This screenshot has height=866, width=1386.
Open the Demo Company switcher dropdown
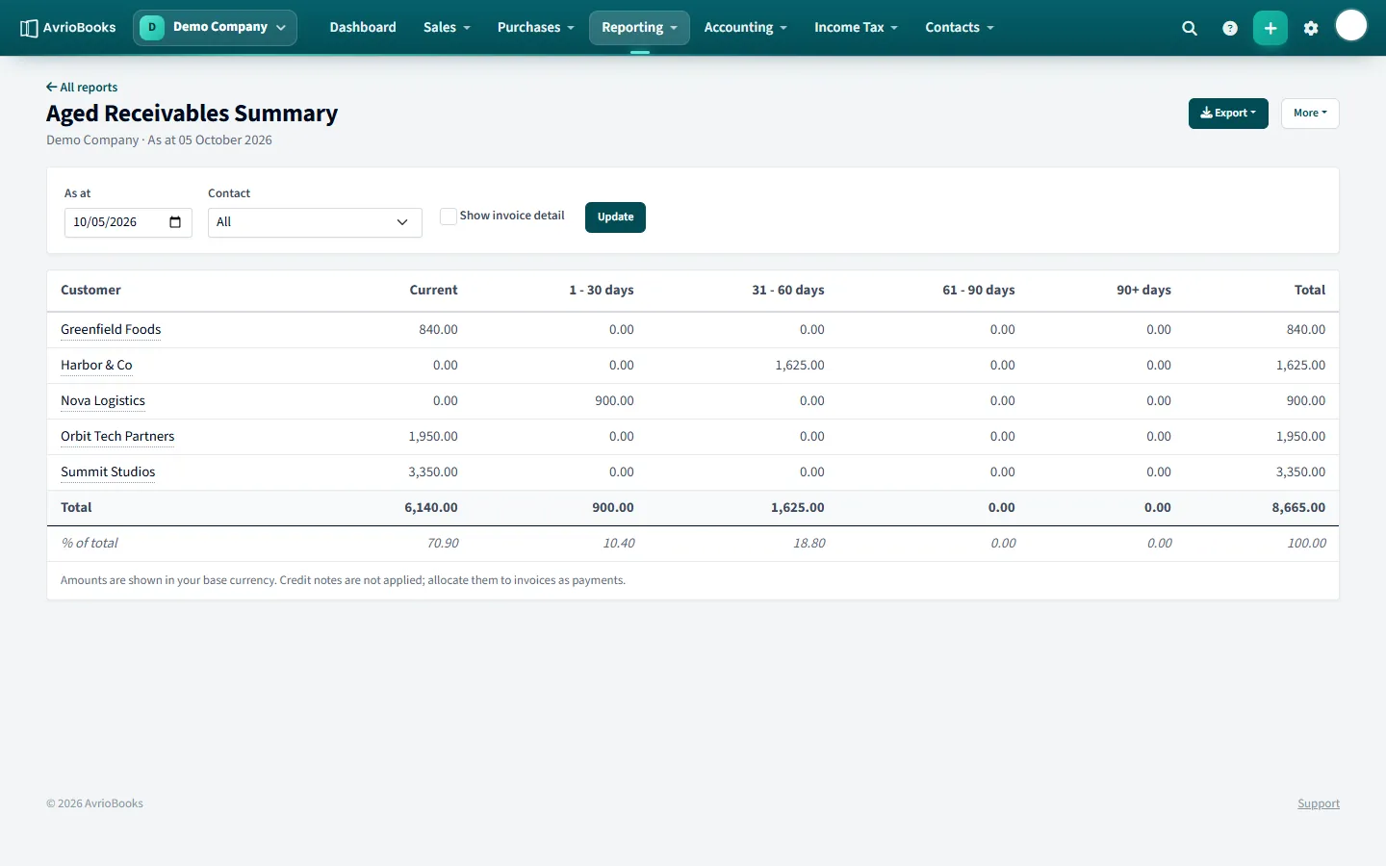(x=216, y=28)
